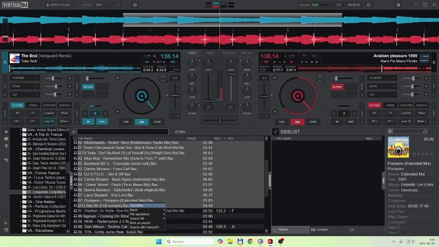
Task: Open deck A key Eb dropdown
Action: click(x=175, y=62)
